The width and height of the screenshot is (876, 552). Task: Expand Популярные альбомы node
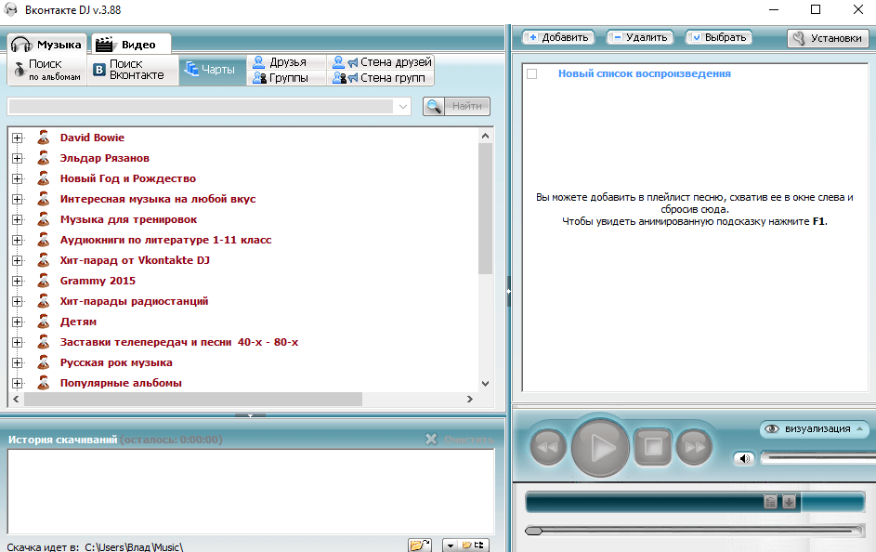click(18, 383)
